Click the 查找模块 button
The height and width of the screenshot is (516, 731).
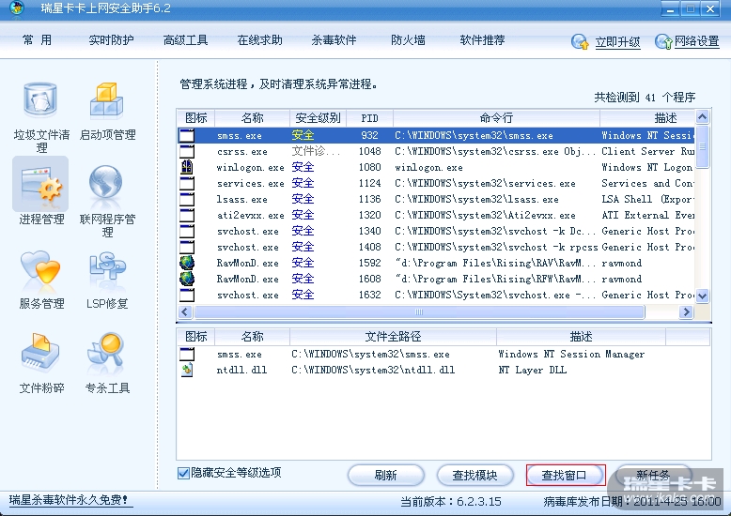[x=475, y=476]
